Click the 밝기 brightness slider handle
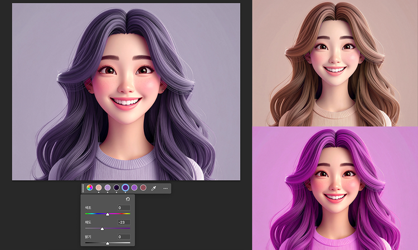Image resolution: width=418 pixels, height=250 pixels. point(108,243)
